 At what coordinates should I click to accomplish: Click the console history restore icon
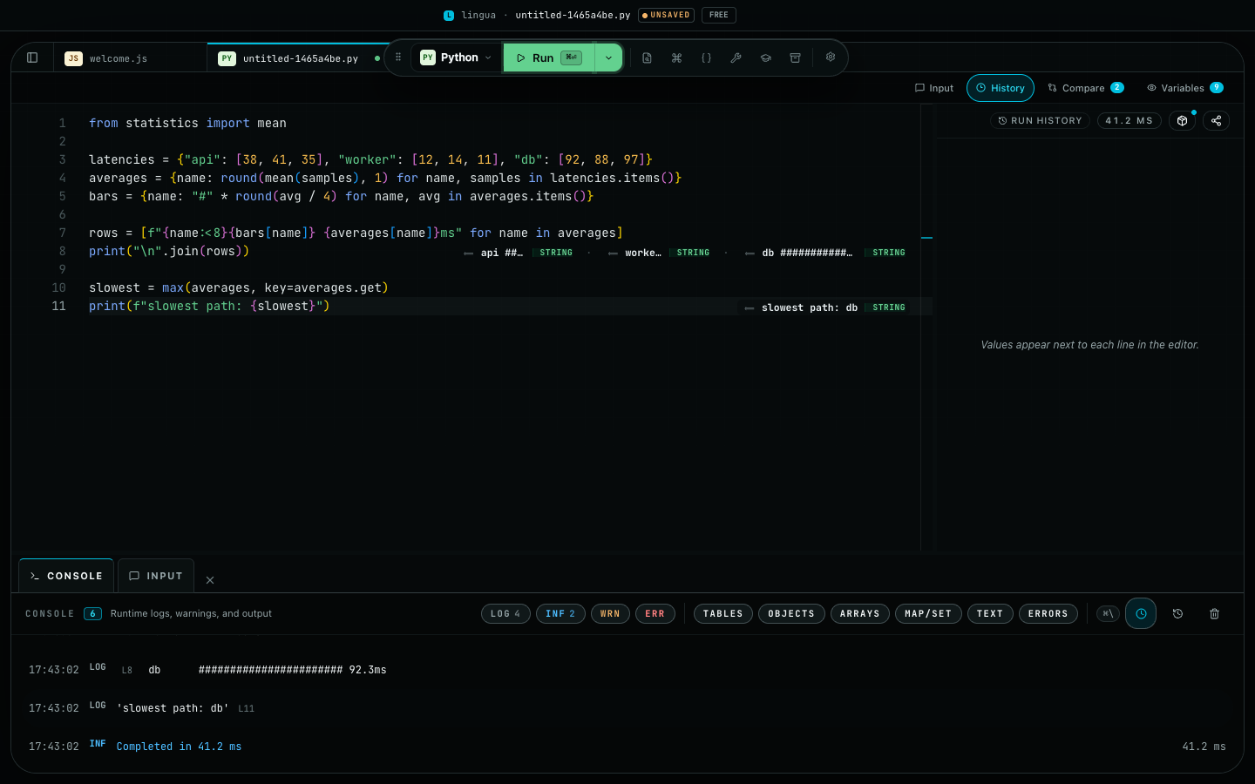(x=1177, y=613)
